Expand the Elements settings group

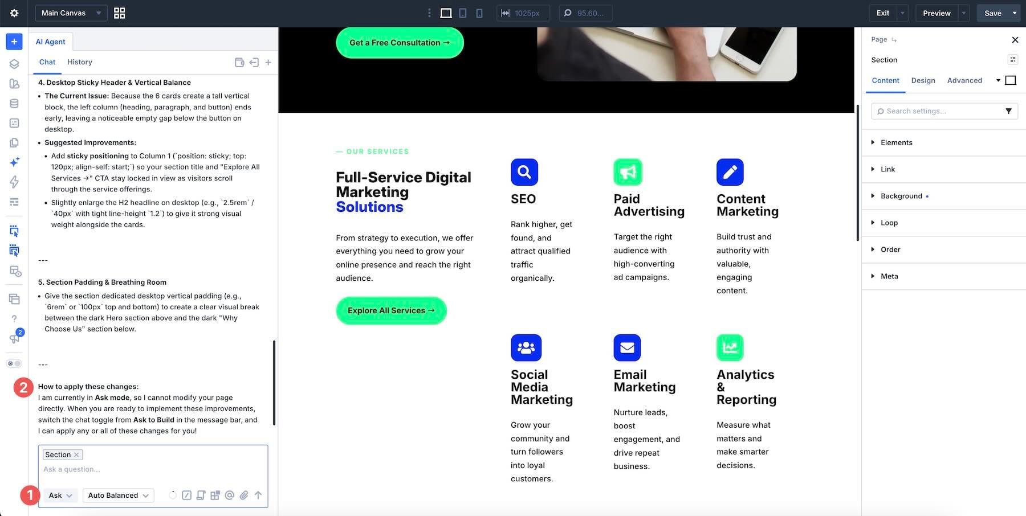[943, 142]
